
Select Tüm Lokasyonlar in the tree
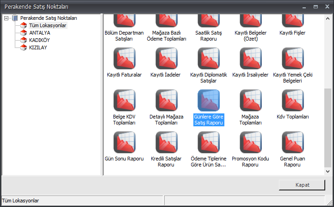47,25
